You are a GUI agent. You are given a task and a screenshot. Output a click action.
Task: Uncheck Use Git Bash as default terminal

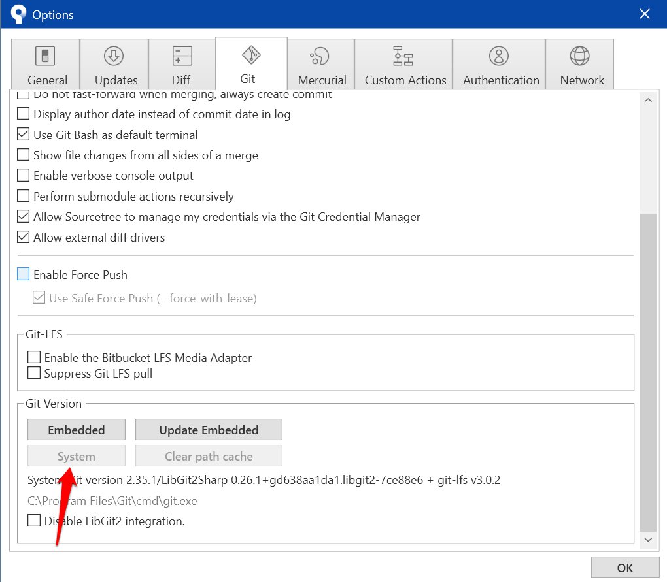coord(23,135)
